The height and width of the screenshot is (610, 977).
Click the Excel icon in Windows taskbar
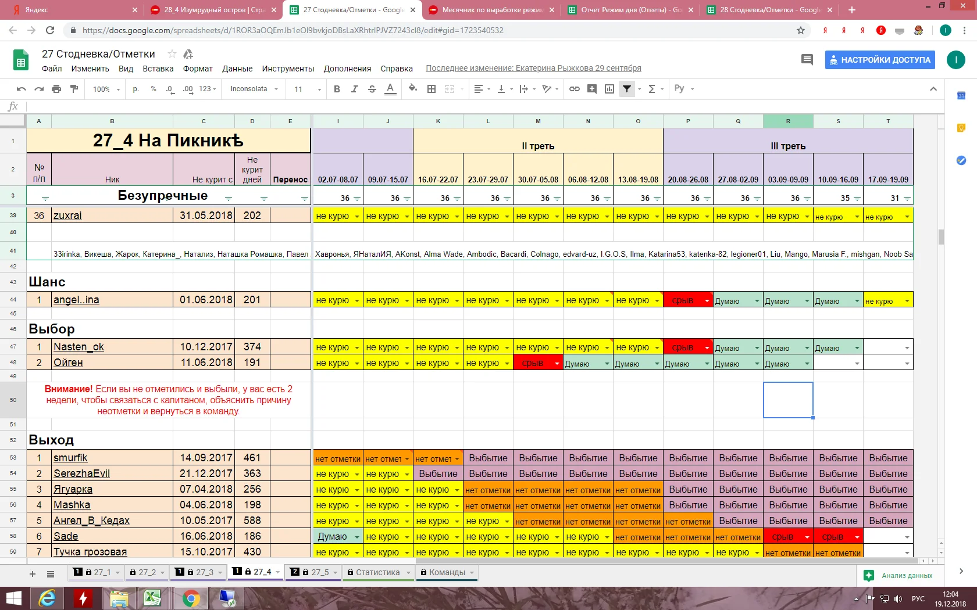click(x=153, y=598)
